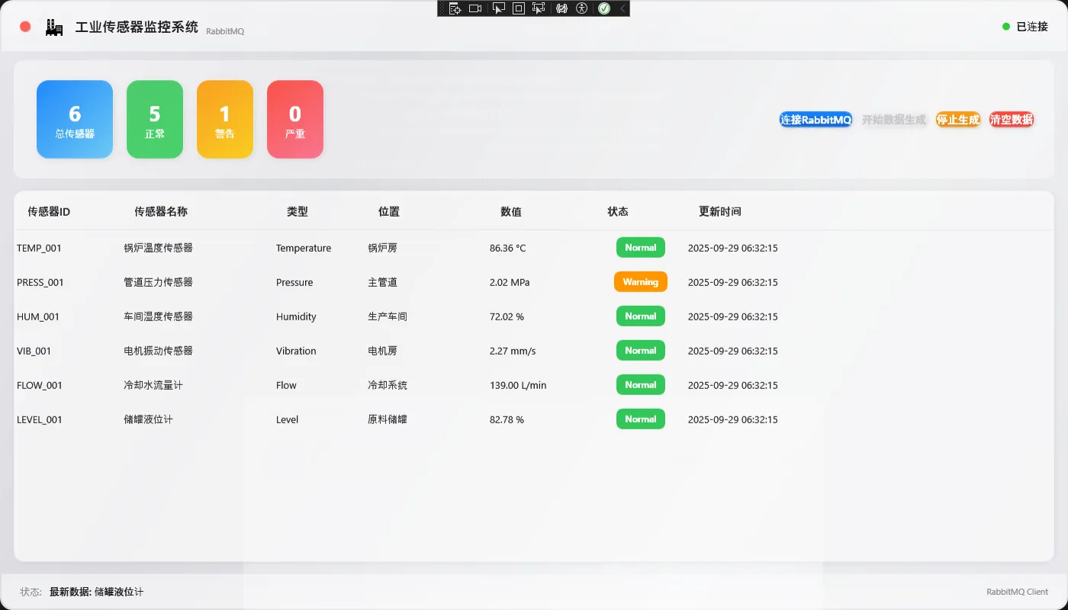This screenshot has height=610, width=1068.
Task: Click the orange 警告 count card
Action: (224, 120)
